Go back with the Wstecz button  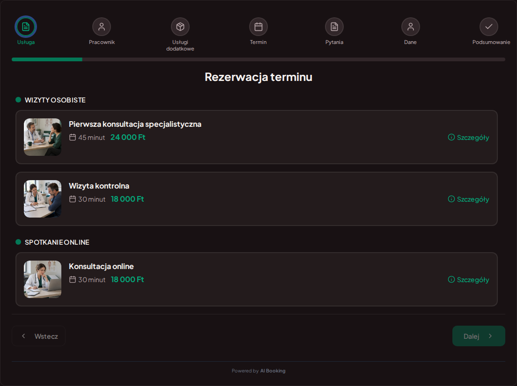38,336
